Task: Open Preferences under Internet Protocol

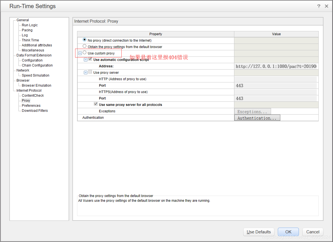Action: click(31, 105)
